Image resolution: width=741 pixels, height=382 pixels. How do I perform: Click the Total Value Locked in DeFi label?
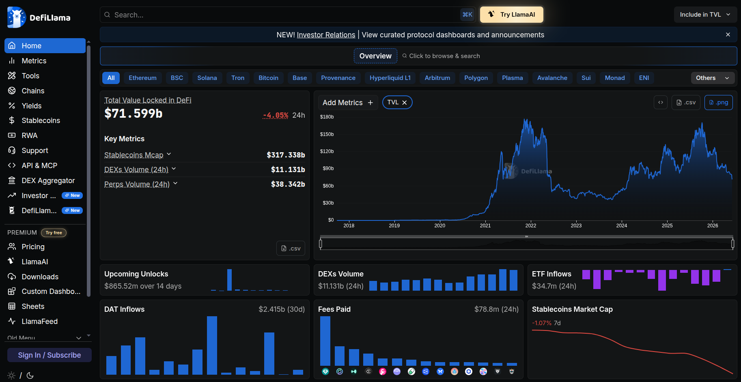[x=148, y=100]
